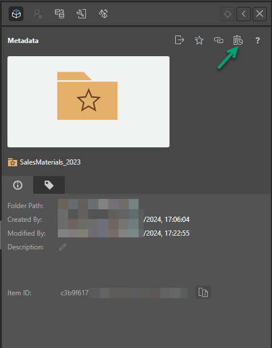
Task: Click the export arrow icon beside Metadata
Action: point(179,40)
